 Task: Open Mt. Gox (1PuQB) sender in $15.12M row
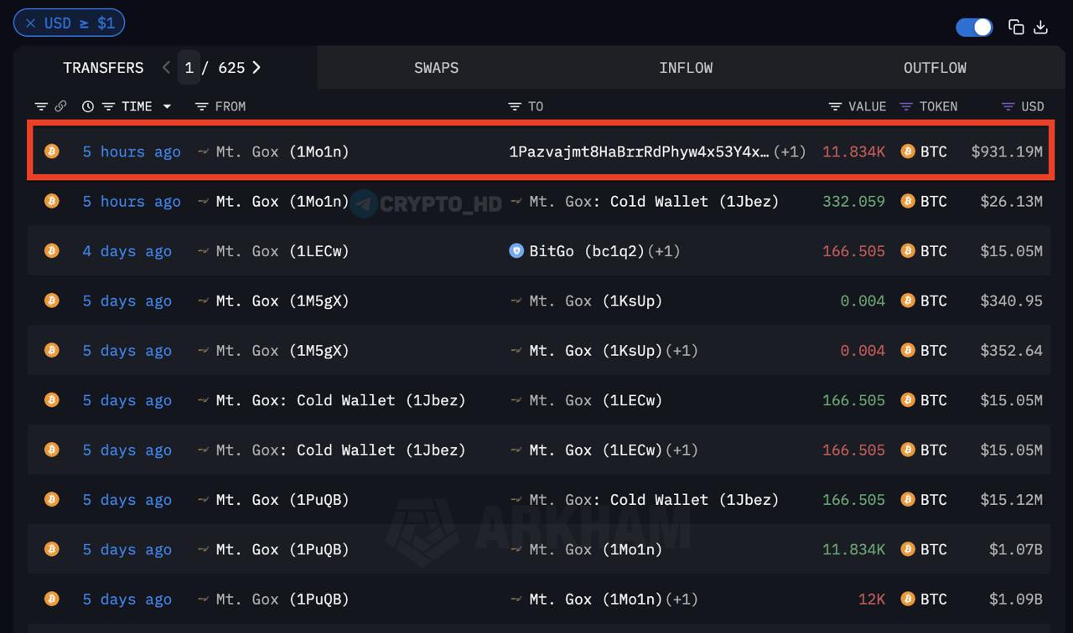point(283,500)
